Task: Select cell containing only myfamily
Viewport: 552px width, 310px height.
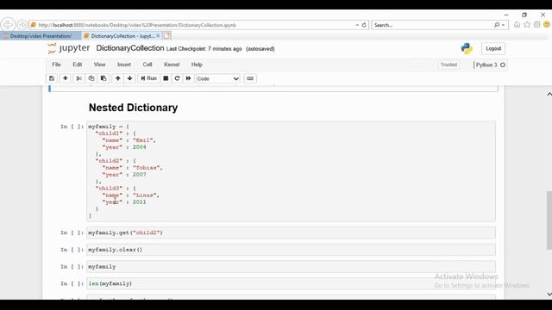Action: 291,267
